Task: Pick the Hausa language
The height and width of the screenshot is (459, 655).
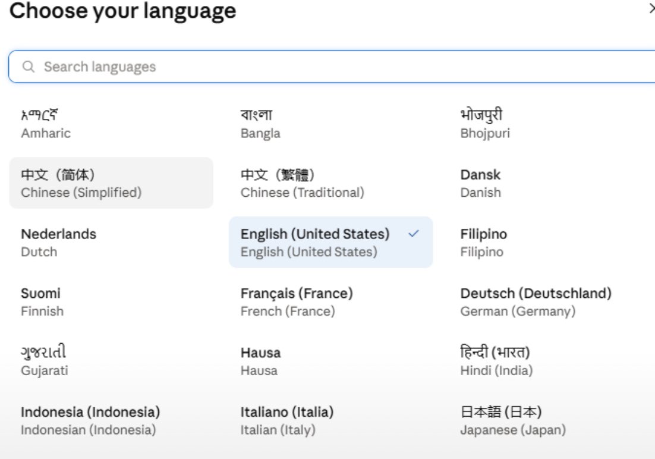Action: coord(331,361)
